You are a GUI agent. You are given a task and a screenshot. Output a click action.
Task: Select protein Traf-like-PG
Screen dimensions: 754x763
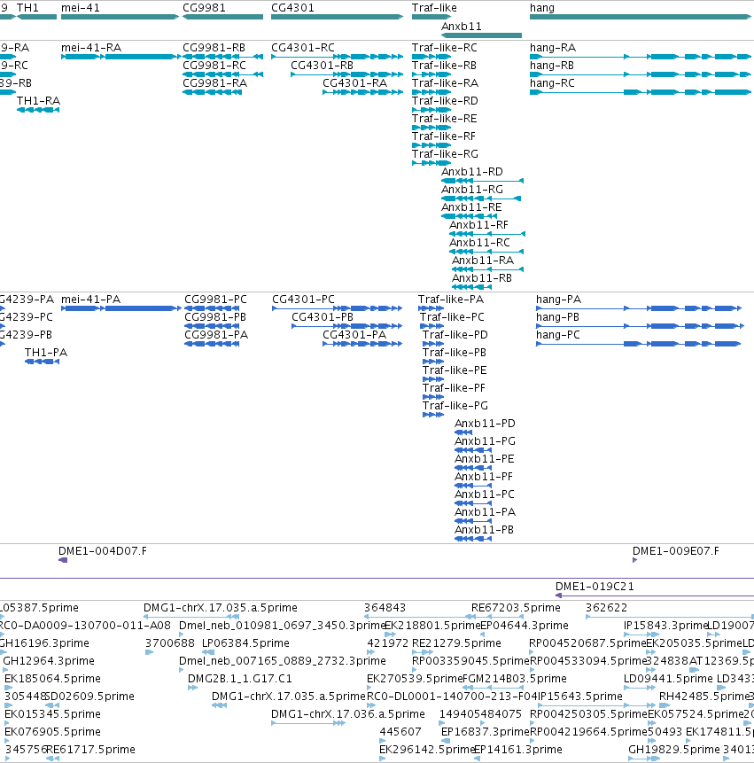point(433,415)
